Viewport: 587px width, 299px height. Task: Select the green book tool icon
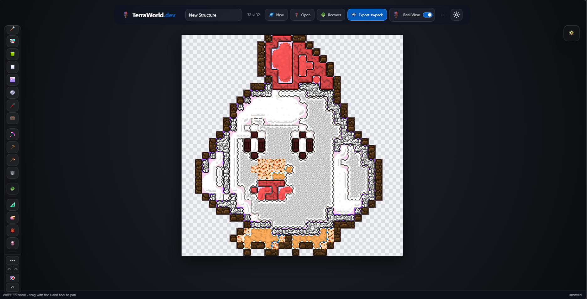(13, 189)
